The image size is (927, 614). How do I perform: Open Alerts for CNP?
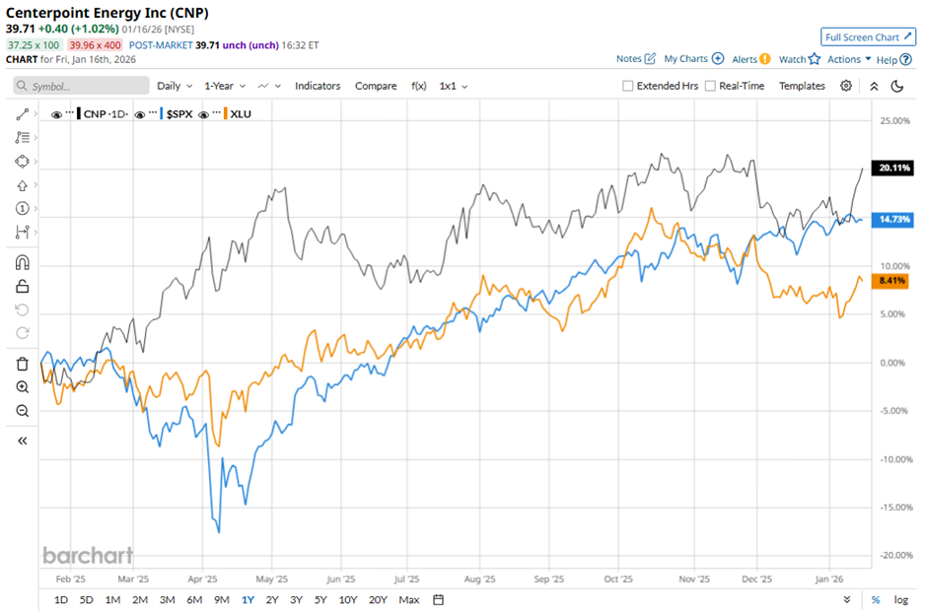pos(750,59)
